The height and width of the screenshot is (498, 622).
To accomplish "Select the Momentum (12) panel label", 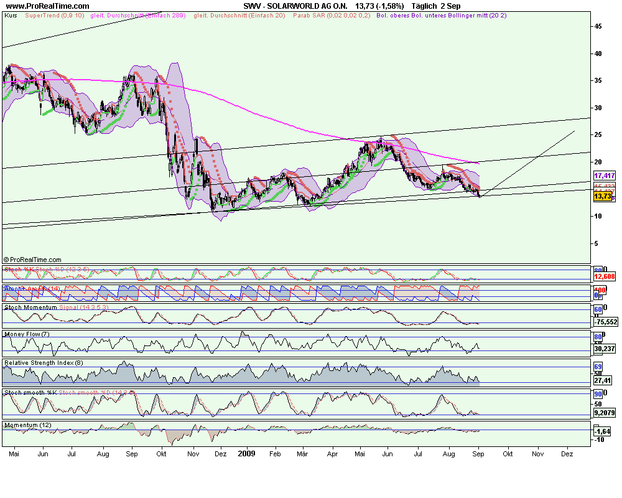I will coord(28,425).
